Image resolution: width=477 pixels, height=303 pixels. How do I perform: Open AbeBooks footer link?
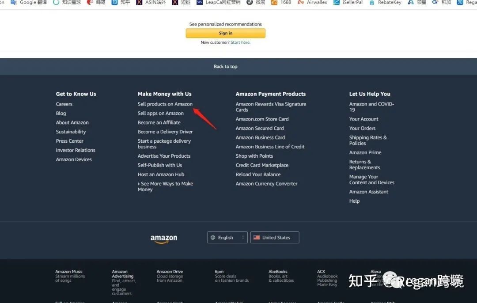281,276
